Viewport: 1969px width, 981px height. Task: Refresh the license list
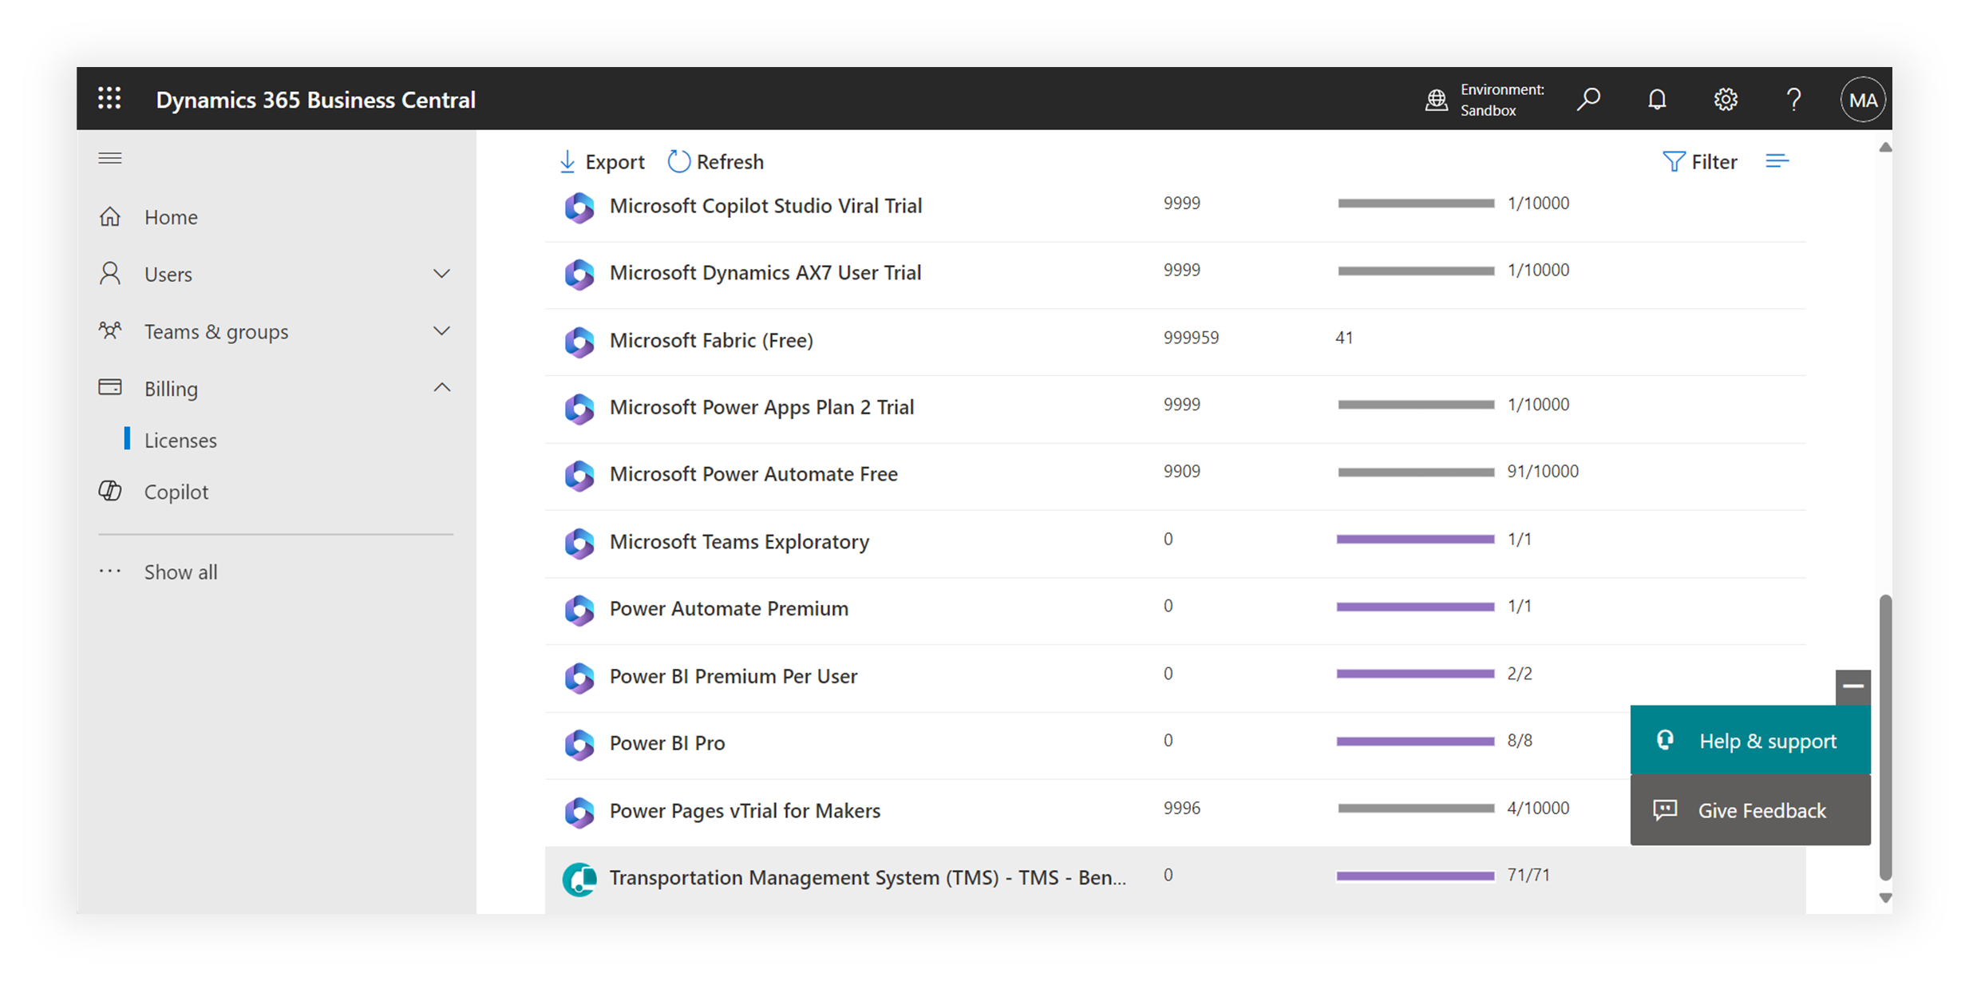click(716, 161)
